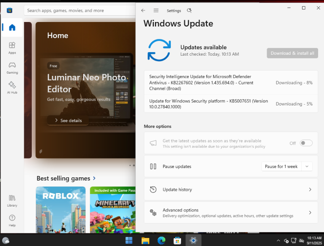The width and height of the screenshot is (324, 246).
Task: Open Update history chevron
Action: pyautogui.click(x=310, y=189)
